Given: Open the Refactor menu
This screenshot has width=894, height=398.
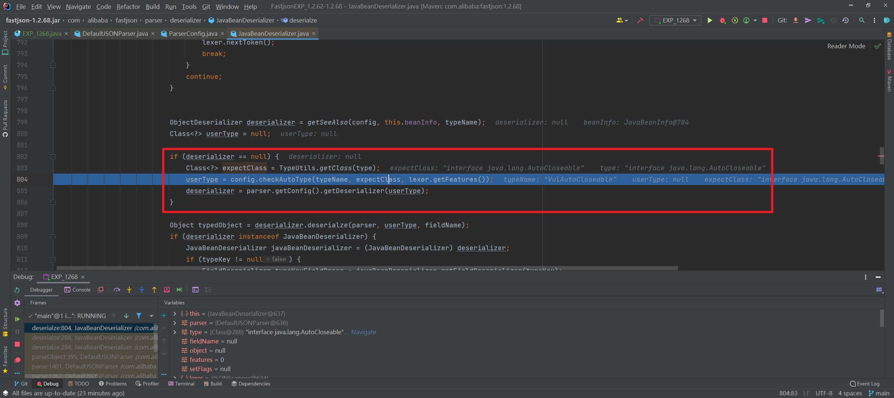Looking at the screenshot, I should pos(128,6).
